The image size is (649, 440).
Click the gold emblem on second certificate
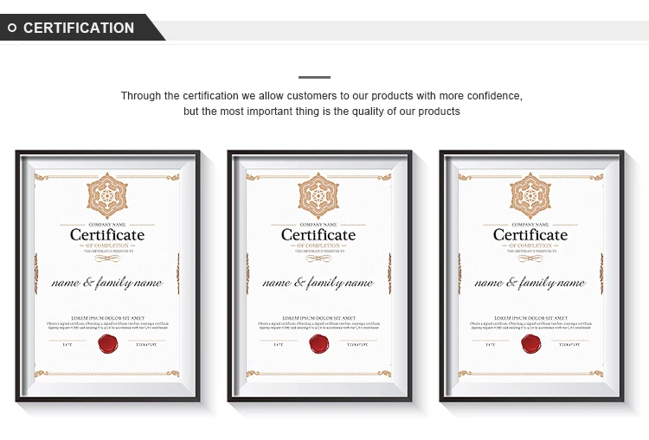(318, 195)
